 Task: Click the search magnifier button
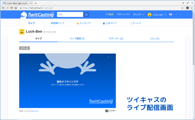click(86, 15)
